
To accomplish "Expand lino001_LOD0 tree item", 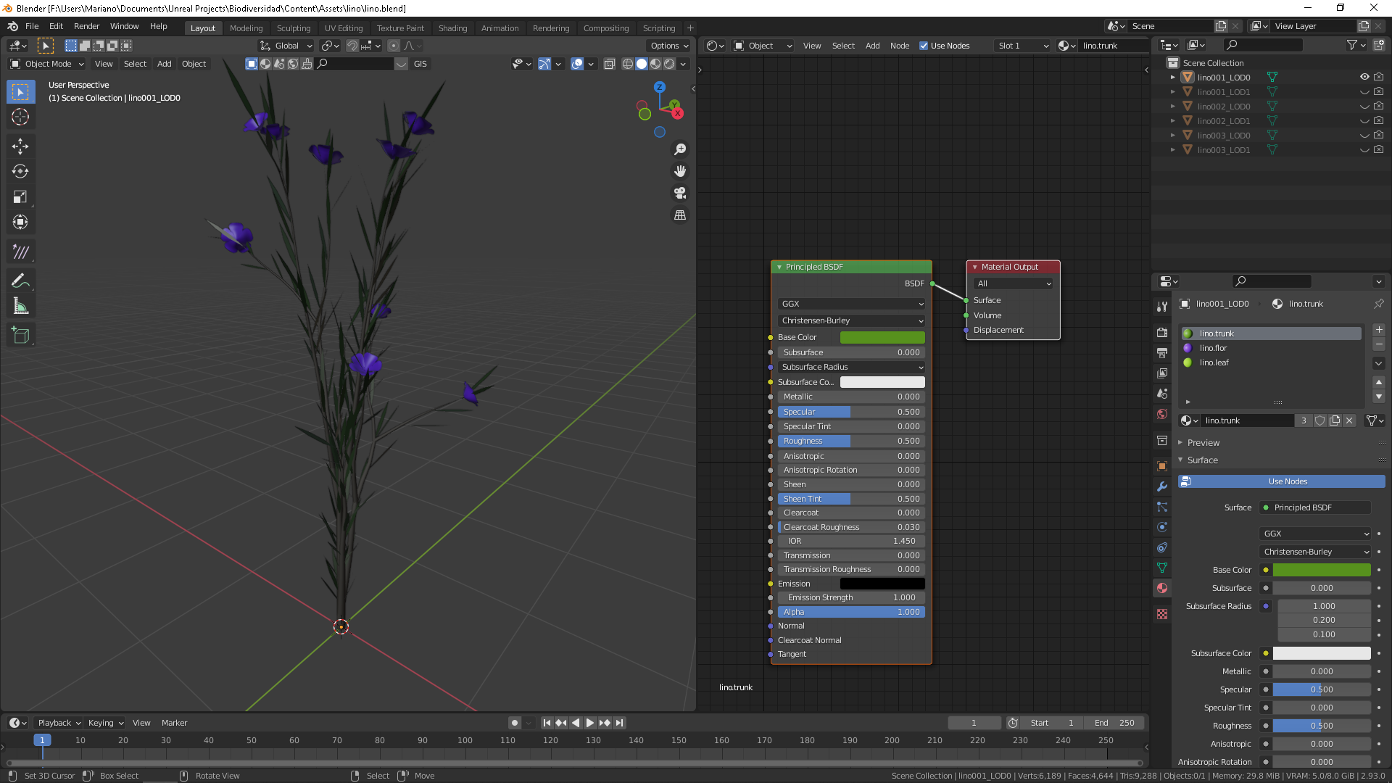I will [x=1172, y=77].
